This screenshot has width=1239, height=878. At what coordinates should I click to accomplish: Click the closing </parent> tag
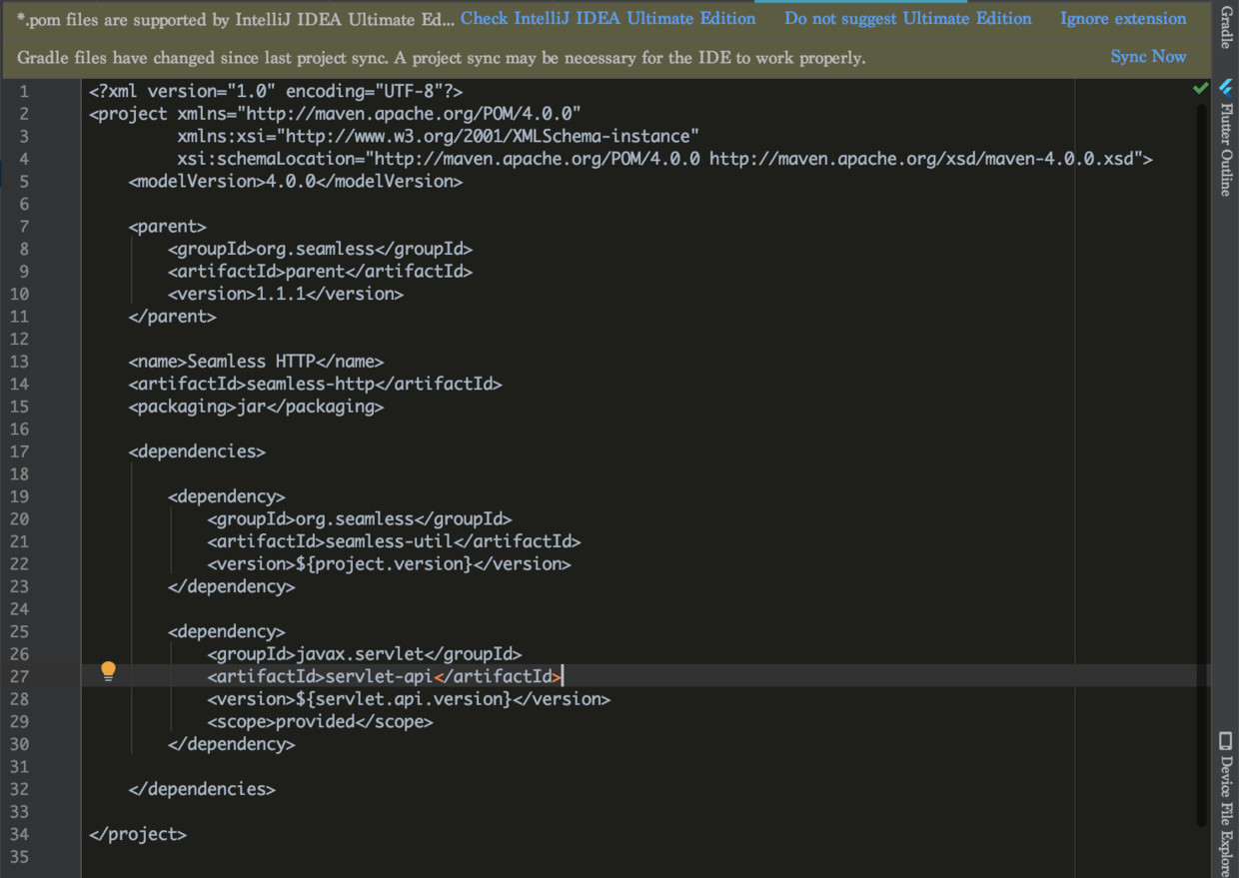[x=172, y=317]
